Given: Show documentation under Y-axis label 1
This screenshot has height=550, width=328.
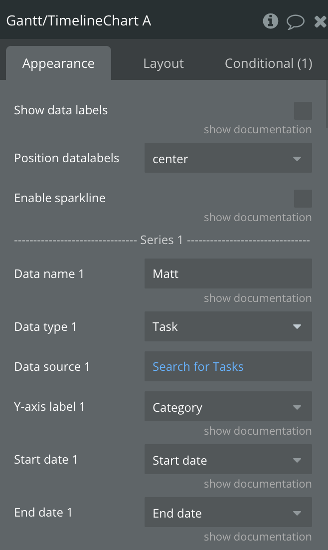Looking at the screenshot, I should click(257, 431).
